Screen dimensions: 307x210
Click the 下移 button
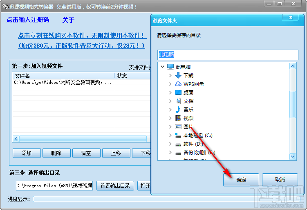pyautogui.click(x=141, y=153)
